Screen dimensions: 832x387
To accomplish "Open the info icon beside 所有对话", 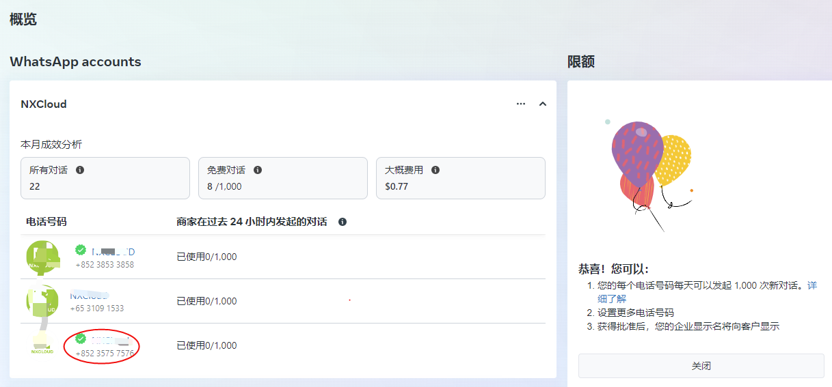I will (80, 170).
